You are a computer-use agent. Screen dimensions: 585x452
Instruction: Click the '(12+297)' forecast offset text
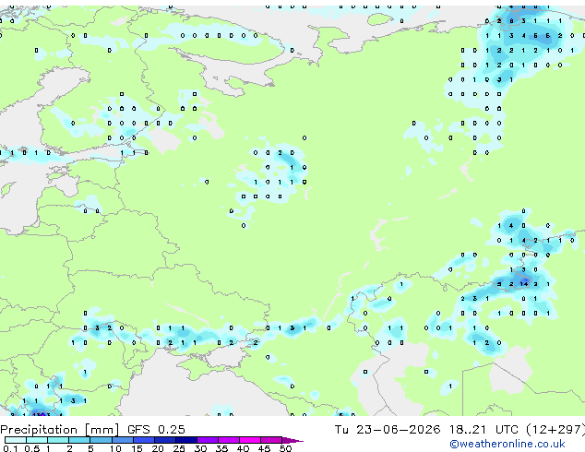555,429
